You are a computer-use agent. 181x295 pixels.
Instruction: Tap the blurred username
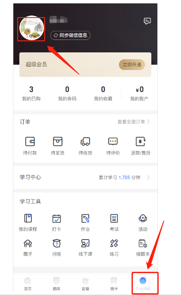point(58,20)
